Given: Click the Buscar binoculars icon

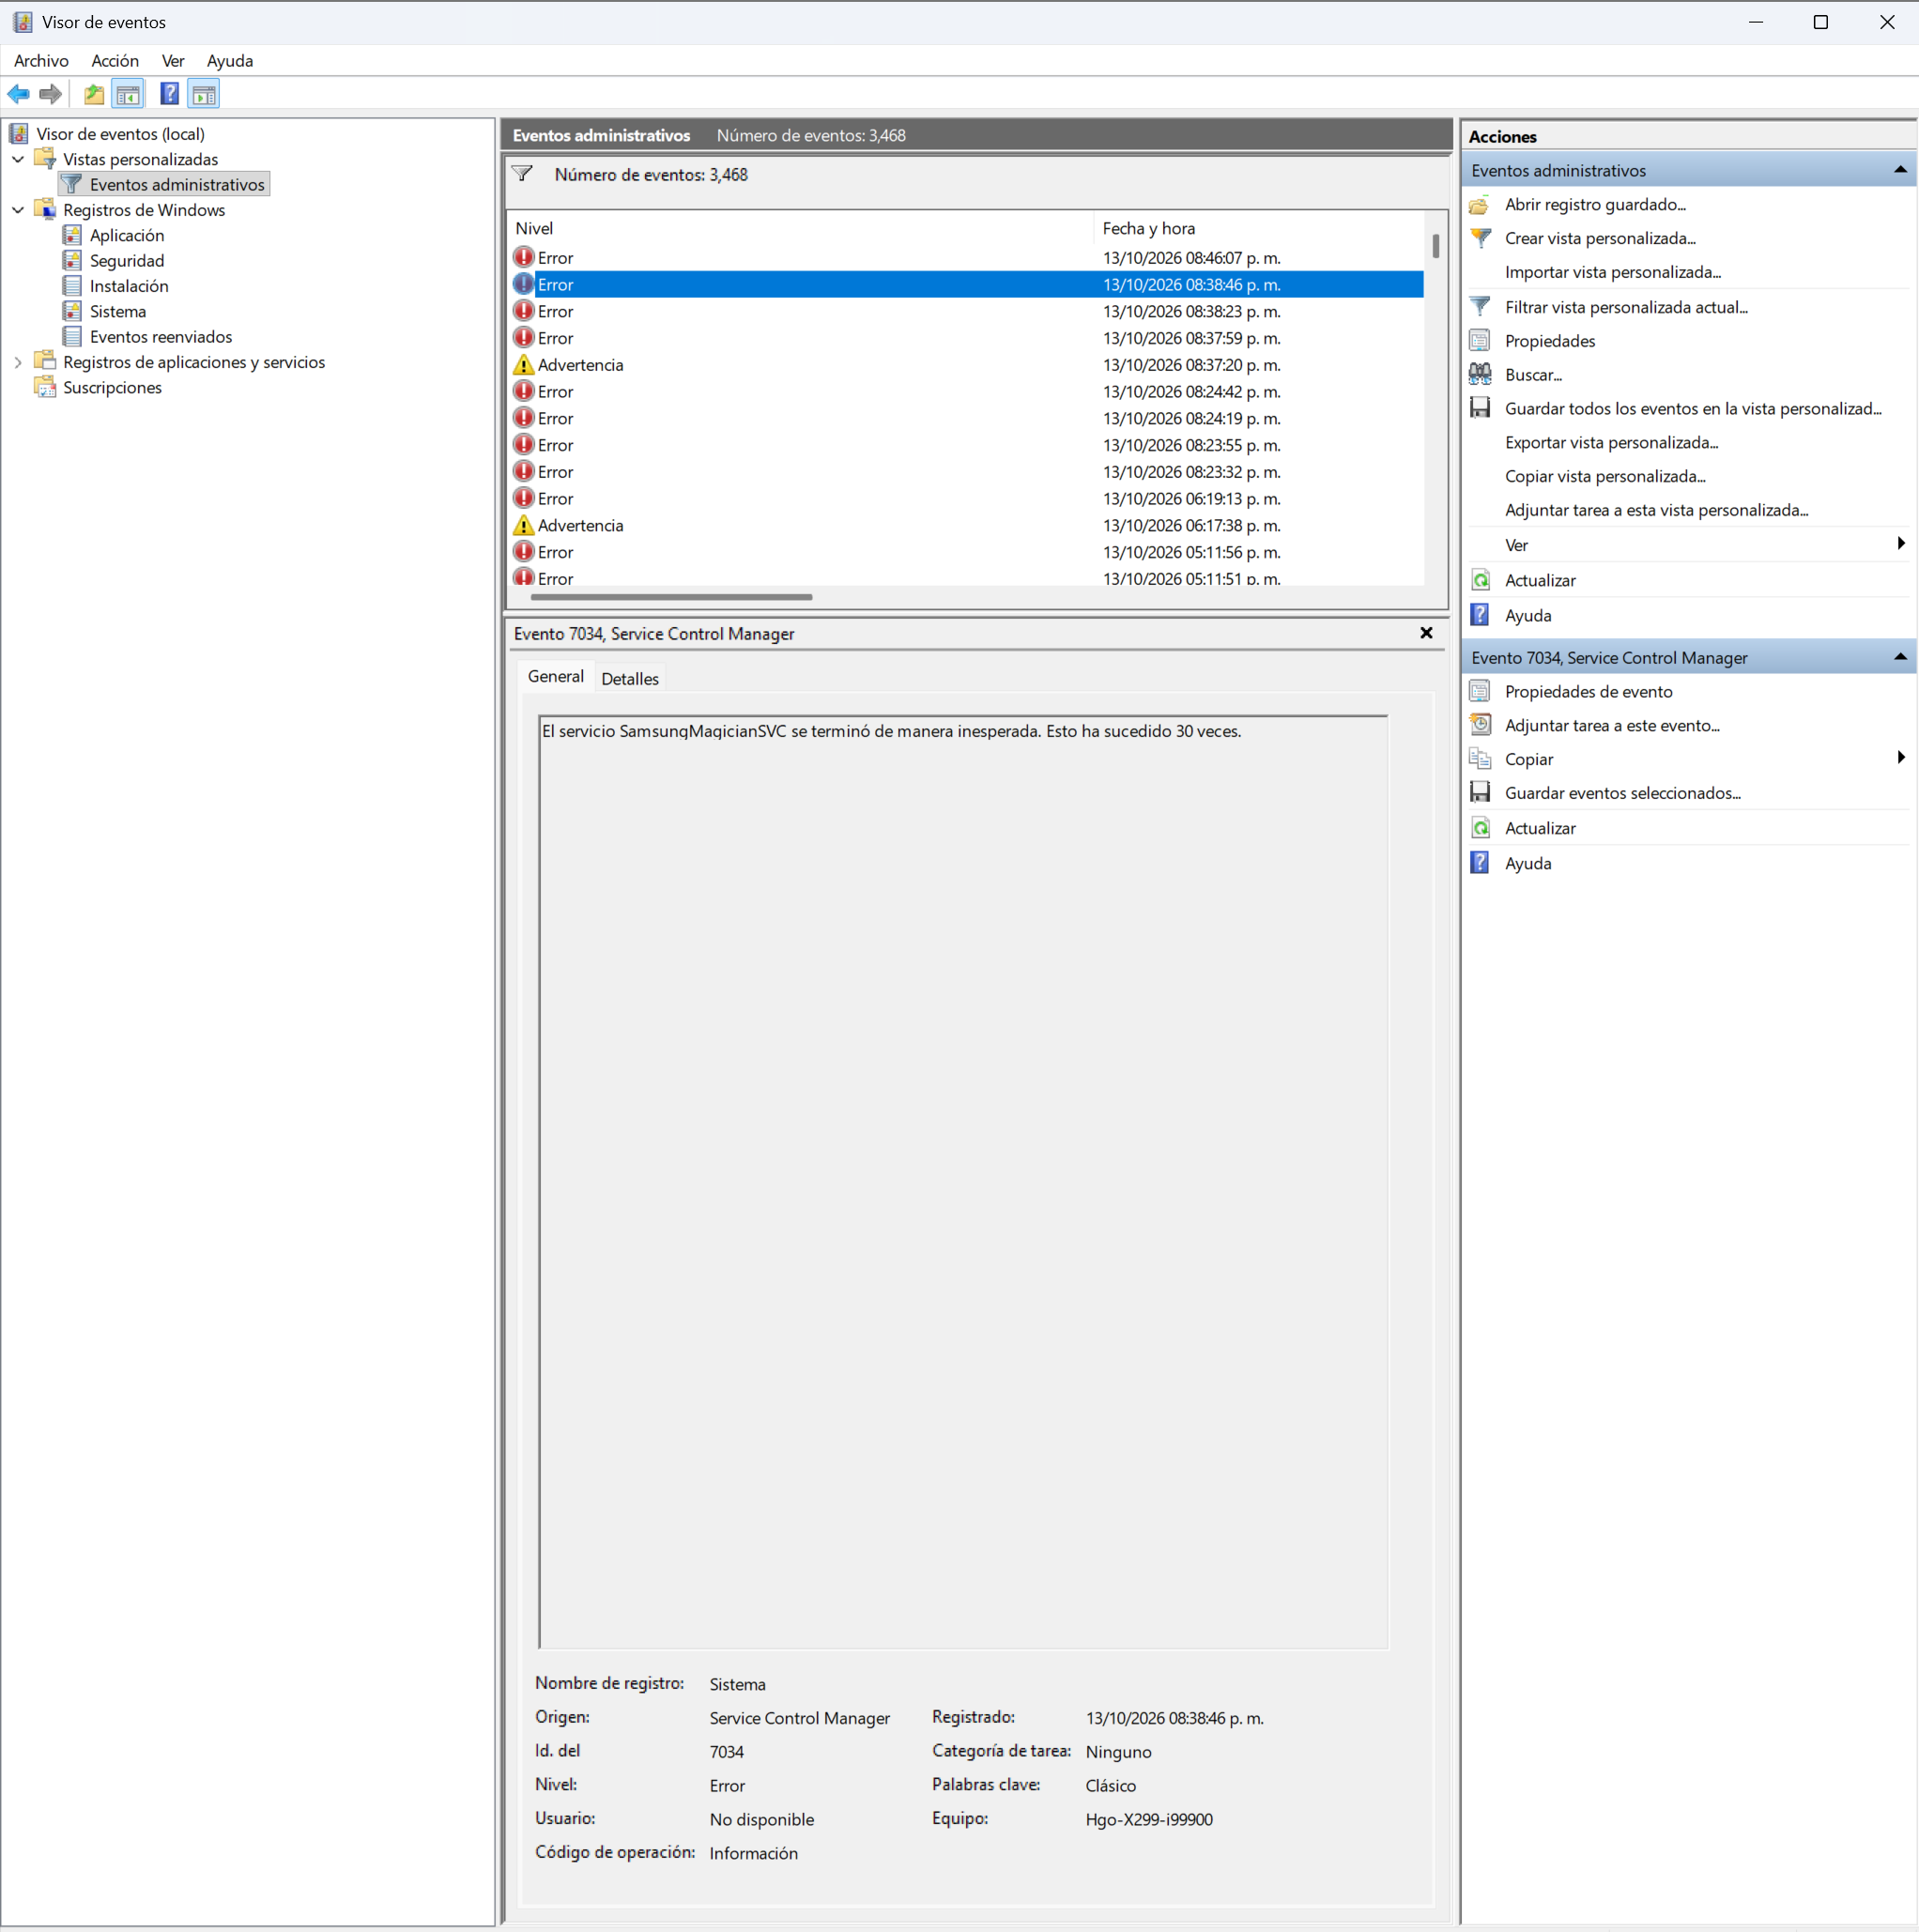Looking at the screenshot, I should click(x=1481, y=375).
